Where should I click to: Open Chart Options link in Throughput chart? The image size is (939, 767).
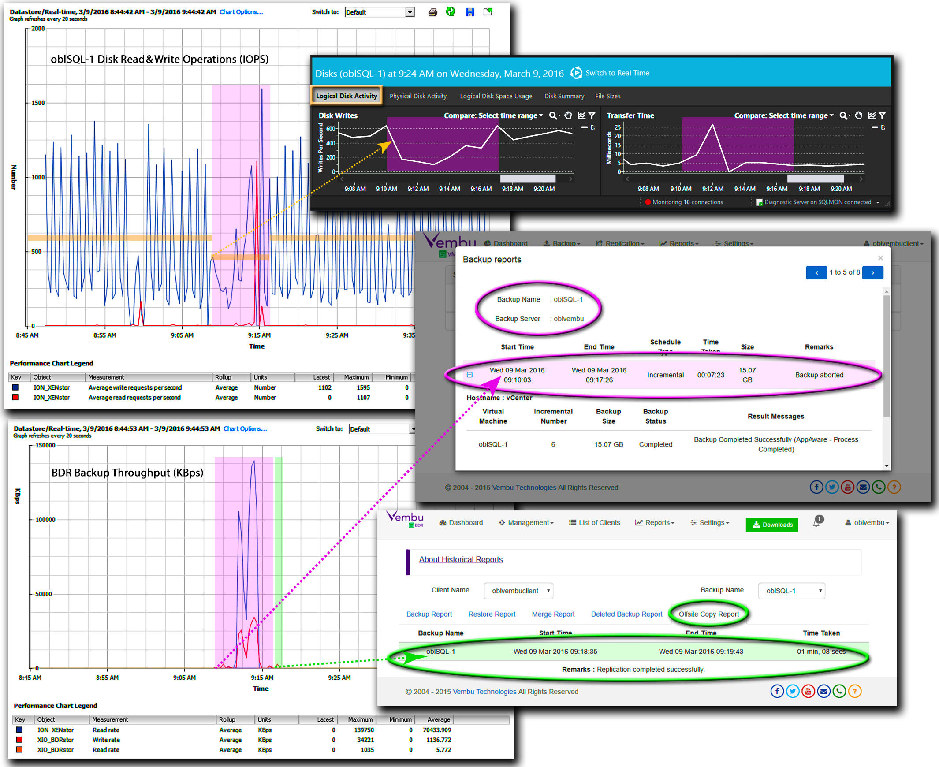click(x=245, y=428)
